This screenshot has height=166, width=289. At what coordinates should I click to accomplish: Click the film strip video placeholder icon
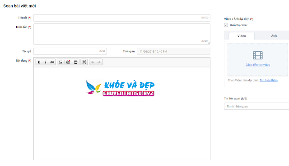[258, 55]
